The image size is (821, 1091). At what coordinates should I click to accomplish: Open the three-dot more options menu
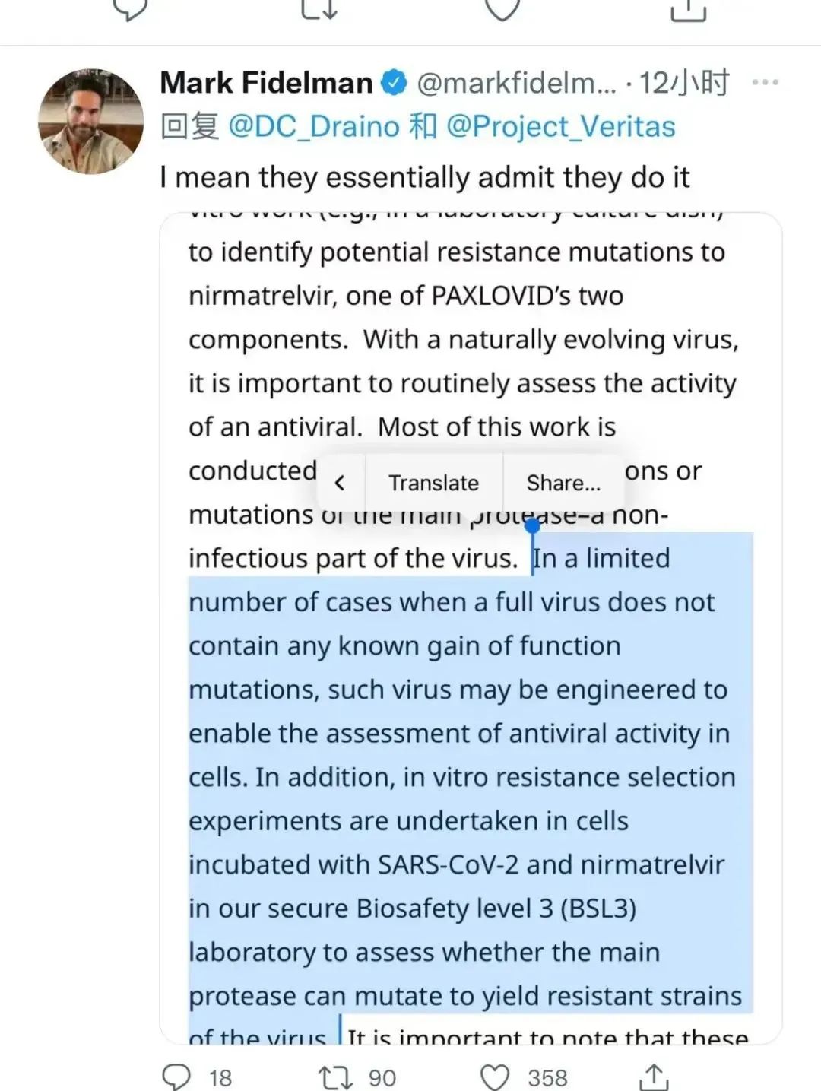(764, 82)
